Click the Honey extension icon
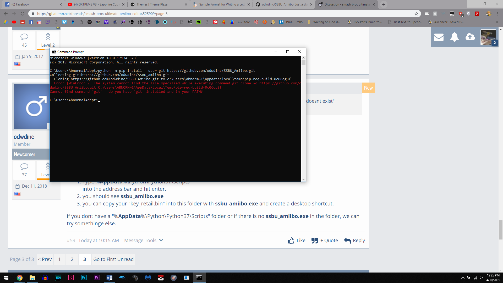Image resolution: width=503 pixels, height=283 pixels. pos(435,14)
